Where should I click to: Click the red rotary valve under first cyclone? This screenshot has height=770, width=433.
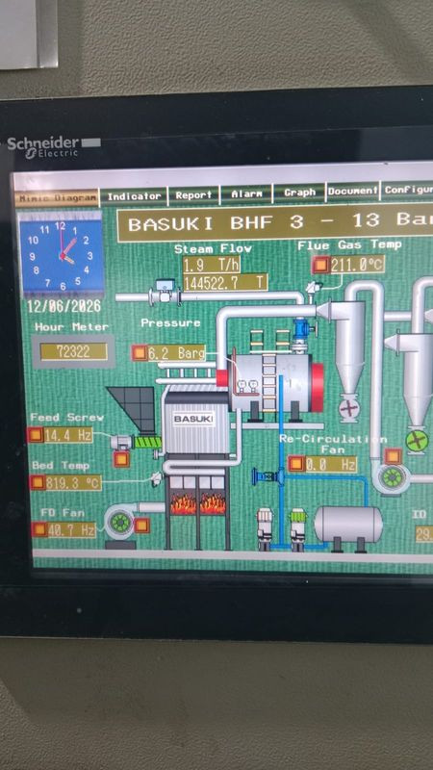pos(349,408)
